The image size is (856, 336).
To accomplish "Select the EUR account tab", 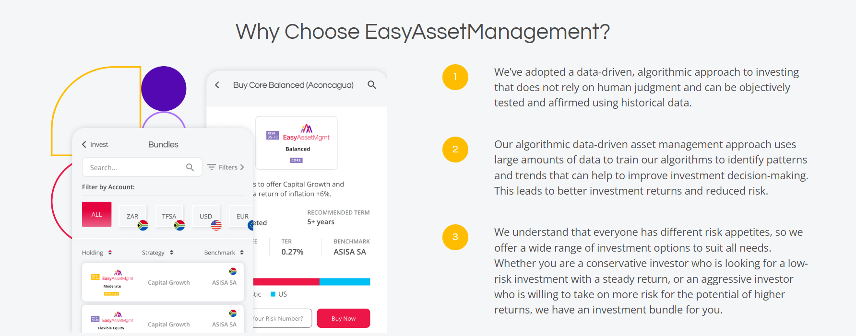I will pyautogui.click(x=242, y=216).
